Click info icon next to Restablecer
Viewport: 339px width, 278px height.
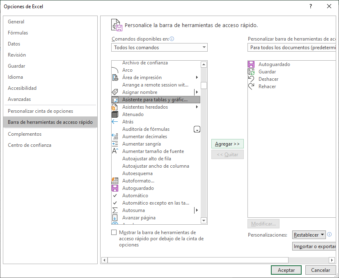tap(330, 235)
